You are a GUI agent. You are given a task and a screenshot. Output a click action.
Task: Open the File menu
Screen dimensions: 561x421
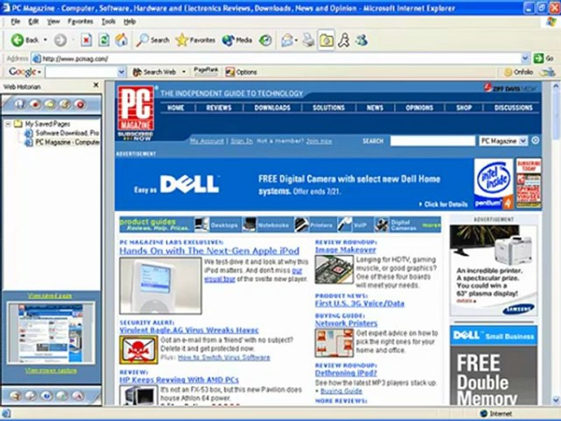pos(15,22)
